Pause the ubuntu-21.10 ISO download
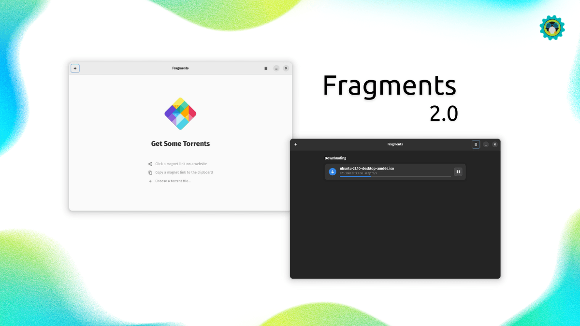The width and height of the screenshot is (580, 326). click(x=458, y=171)
